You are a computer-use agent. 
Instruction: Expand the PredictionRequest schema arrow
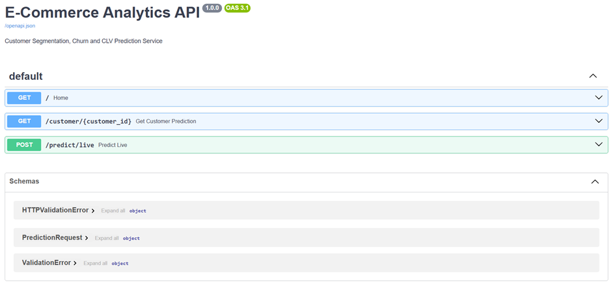[87, 238]
